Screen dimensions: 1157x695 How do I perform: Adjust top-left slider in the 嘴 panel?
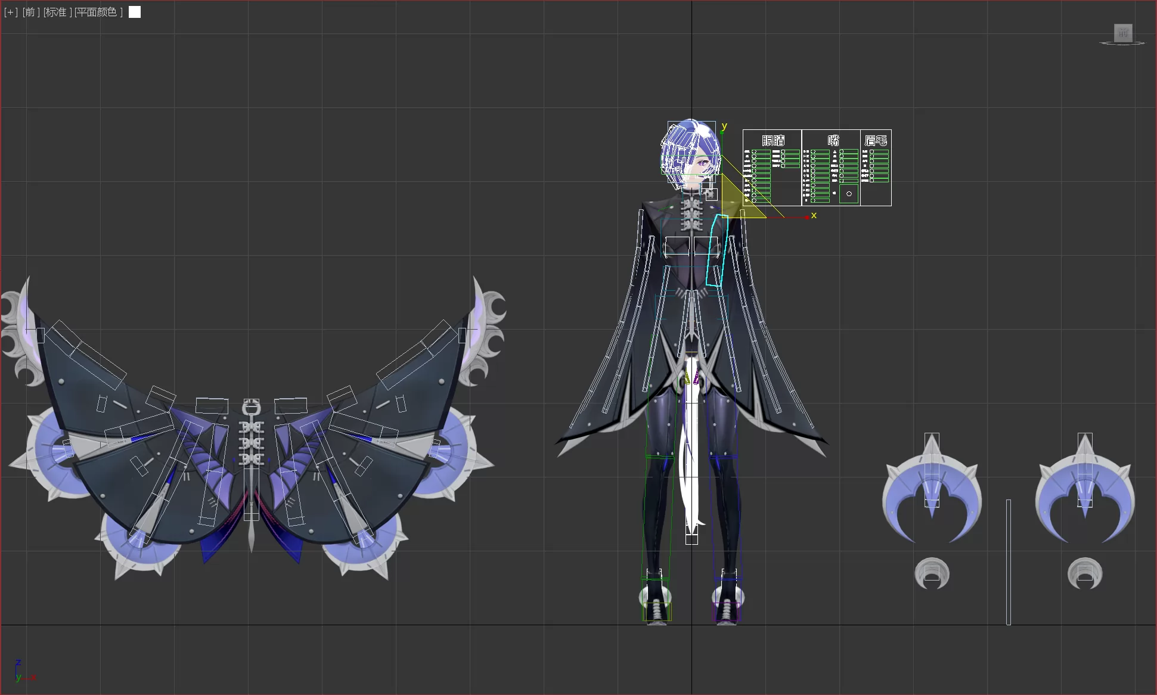pyautogui.click(x=820, y=151)
